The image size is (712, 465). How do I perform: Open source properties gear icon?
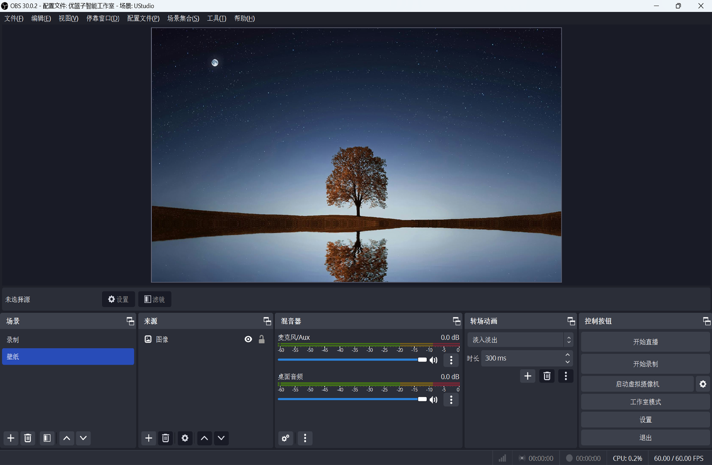[x=185, y=438]
